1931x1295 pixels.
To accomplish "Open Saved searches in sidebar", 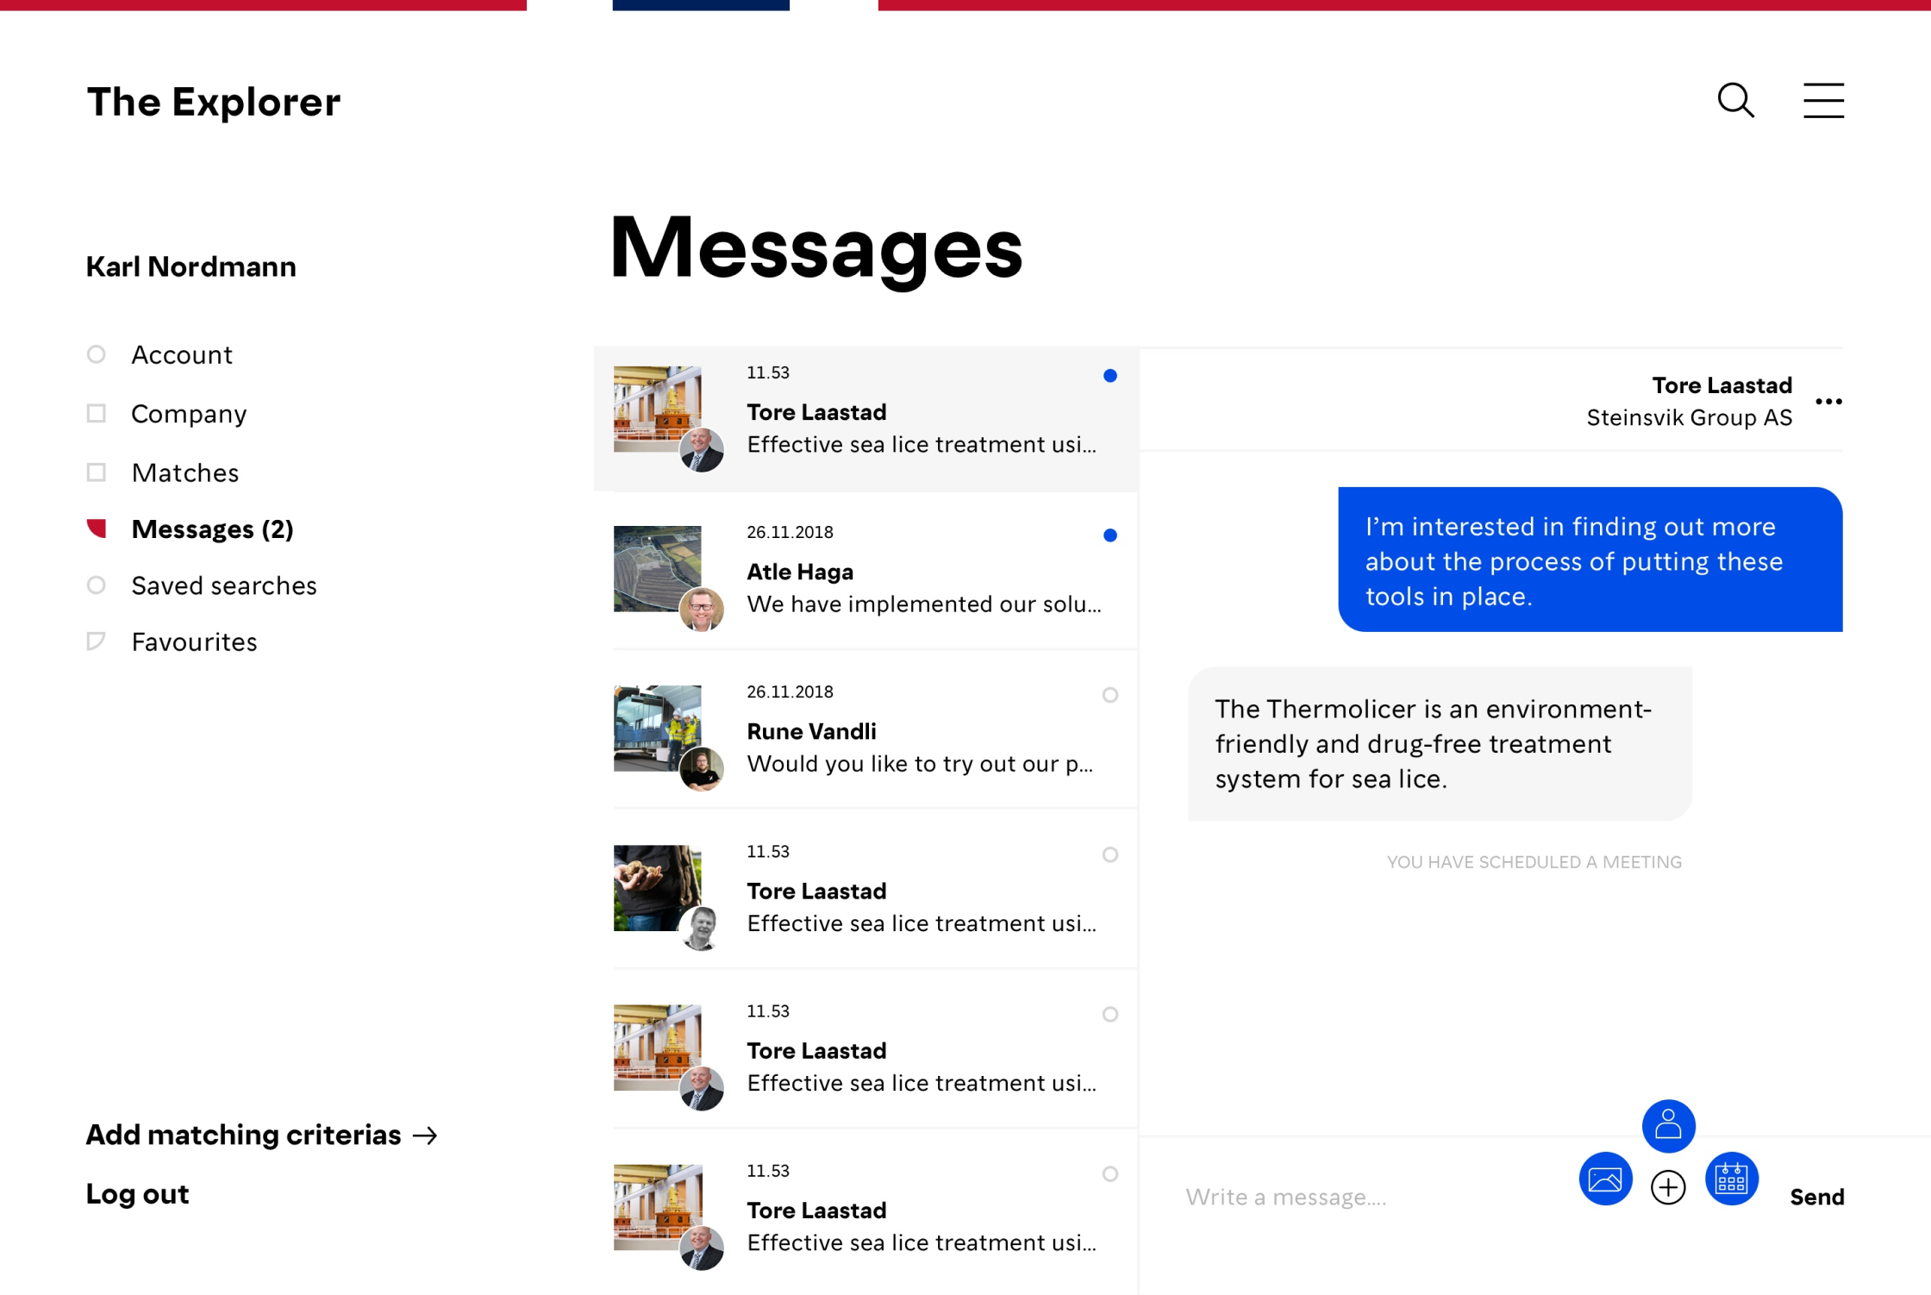I will [x=223, y=585].
